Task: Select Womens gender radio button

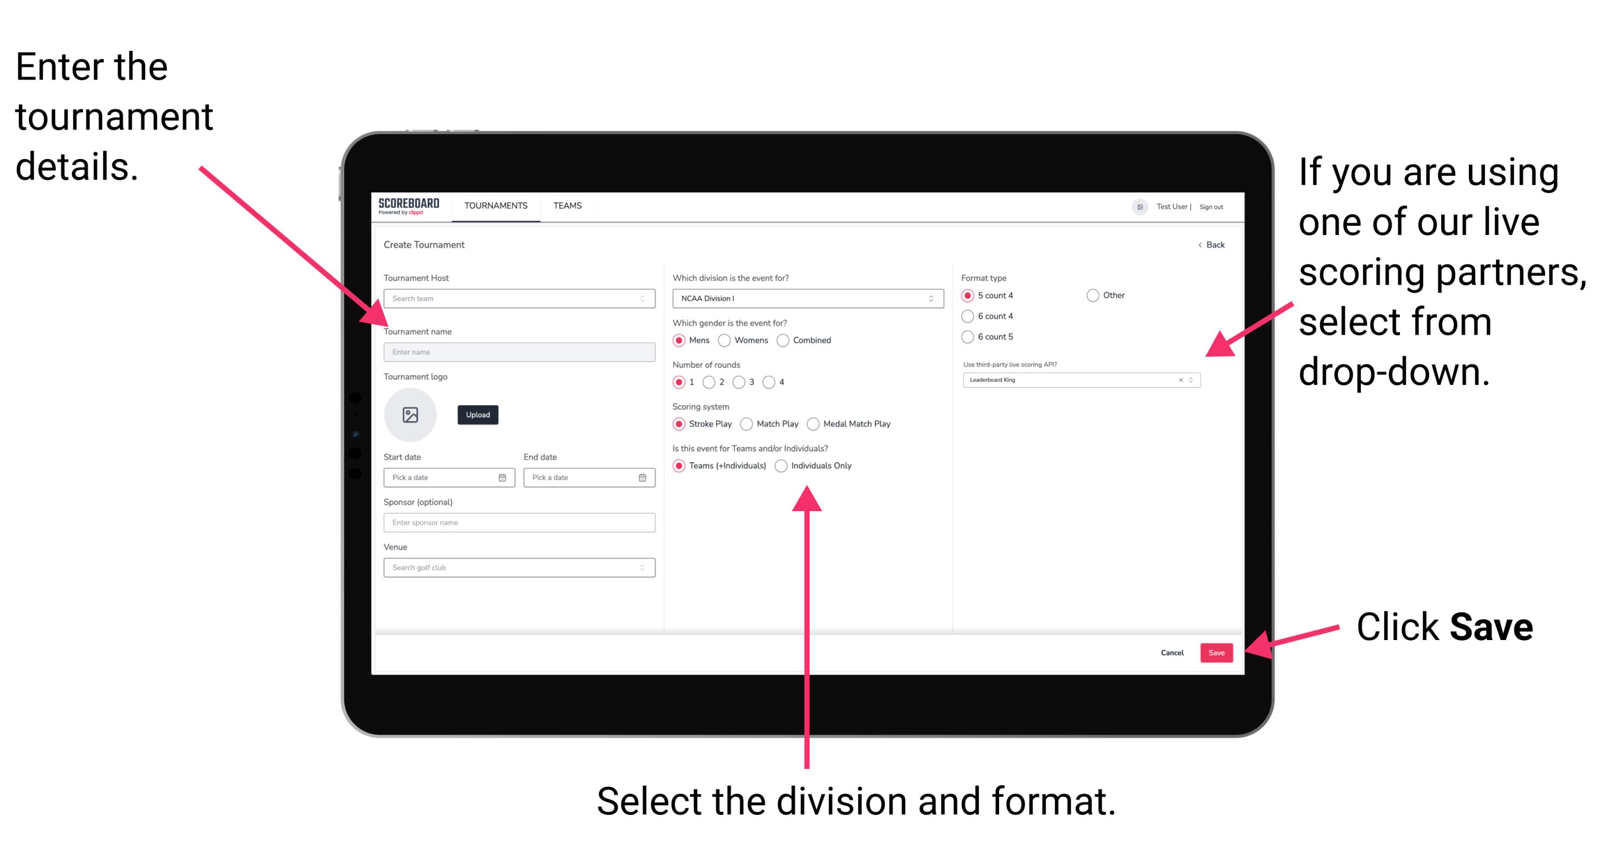Action: (x=725, y=340)
